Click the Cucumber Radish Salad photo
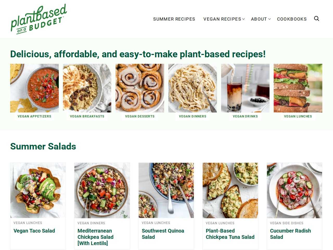The height and width of the screenshot is (250, 333). 294,190
